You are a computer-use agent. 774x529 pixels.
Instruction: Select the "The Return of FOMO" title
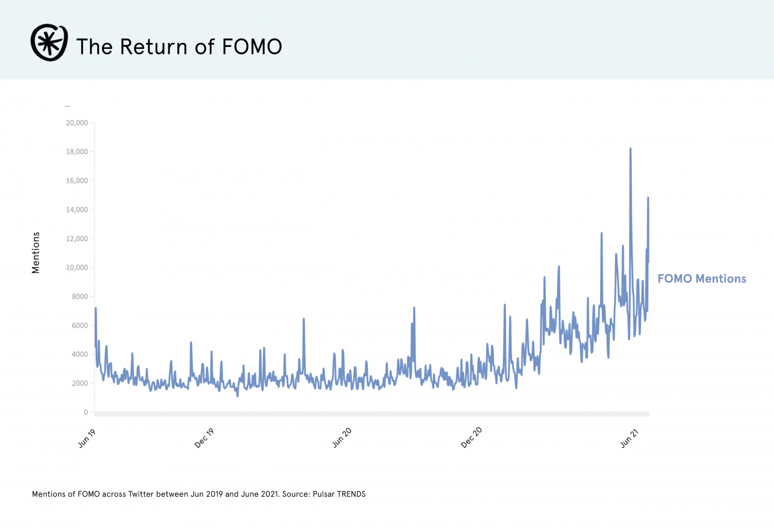pyautogui.click(x=179, y=47)
